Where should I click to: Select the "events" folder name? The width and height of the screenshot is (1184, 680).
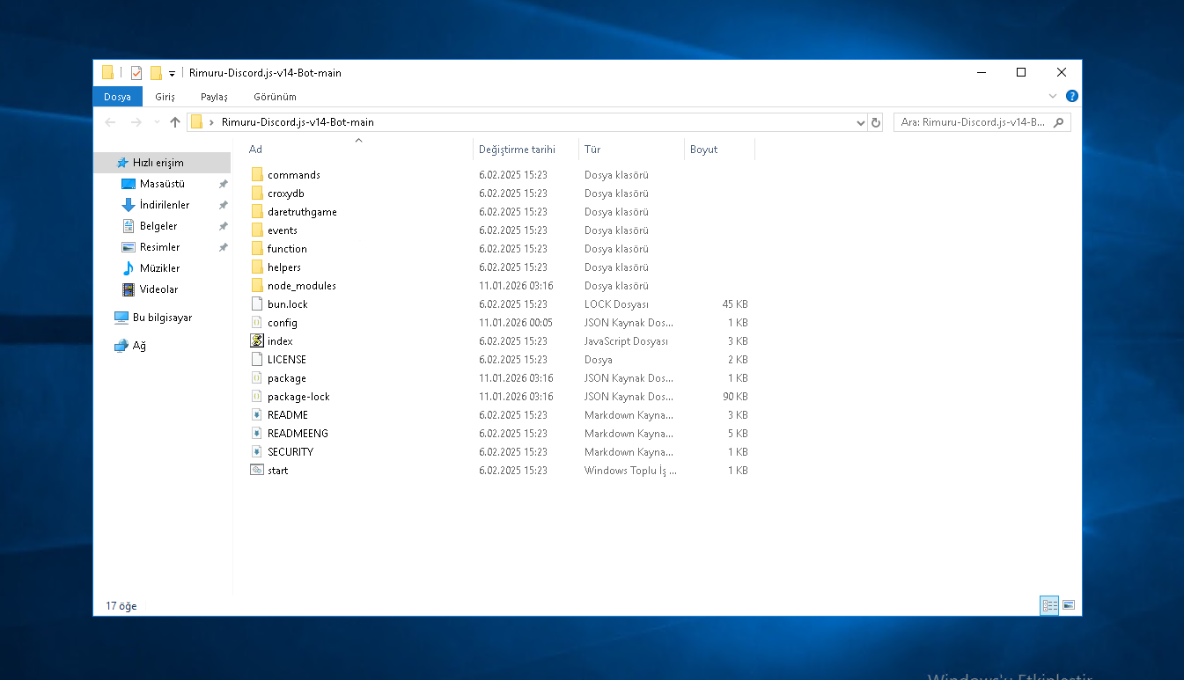tap(283, 230)
